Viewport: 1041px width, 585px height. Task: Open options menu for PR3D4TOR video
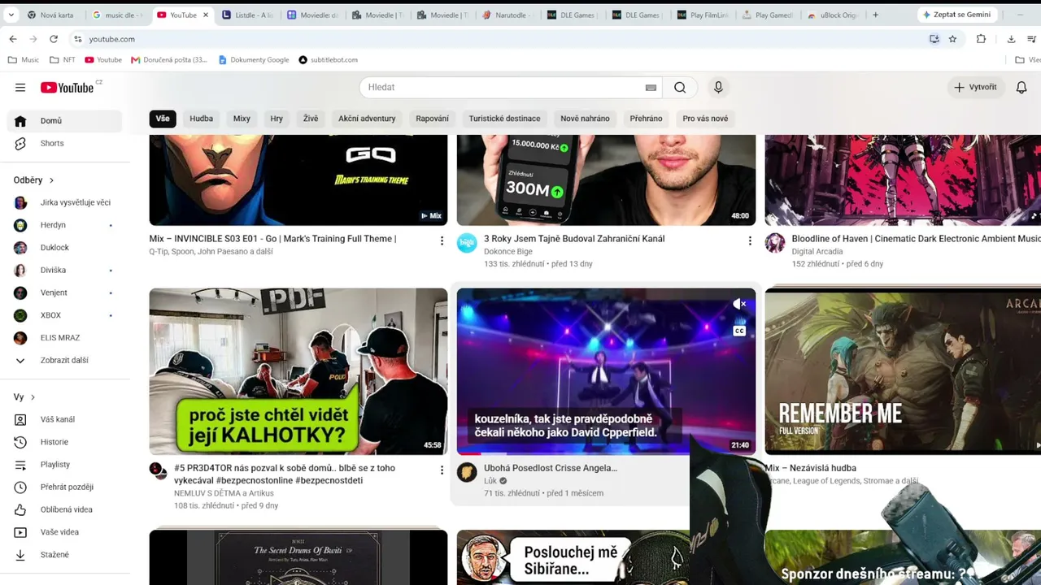[442, 470]
